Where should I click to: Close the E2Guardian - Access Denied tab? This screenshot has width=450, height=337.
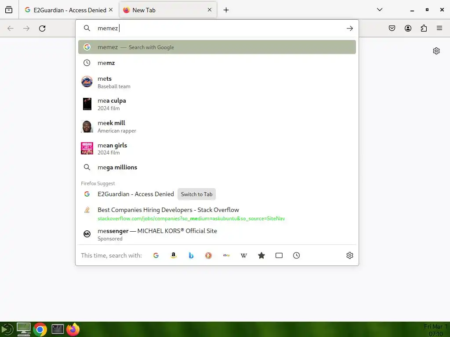click(x=111, y=10)
